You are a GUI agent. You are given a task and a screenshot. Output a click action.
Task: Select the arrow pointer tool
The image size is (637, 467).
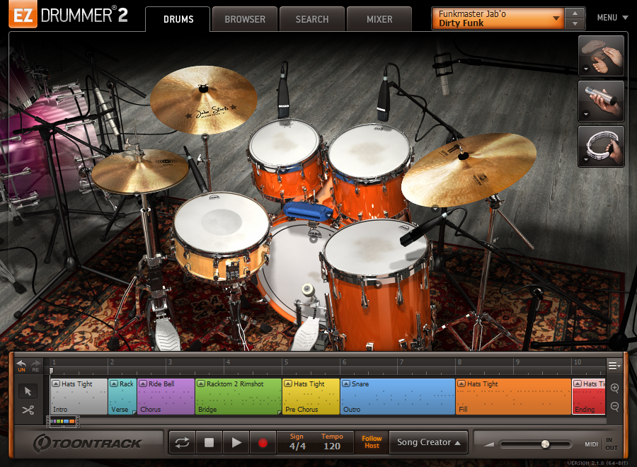click(x=28, y=391)
